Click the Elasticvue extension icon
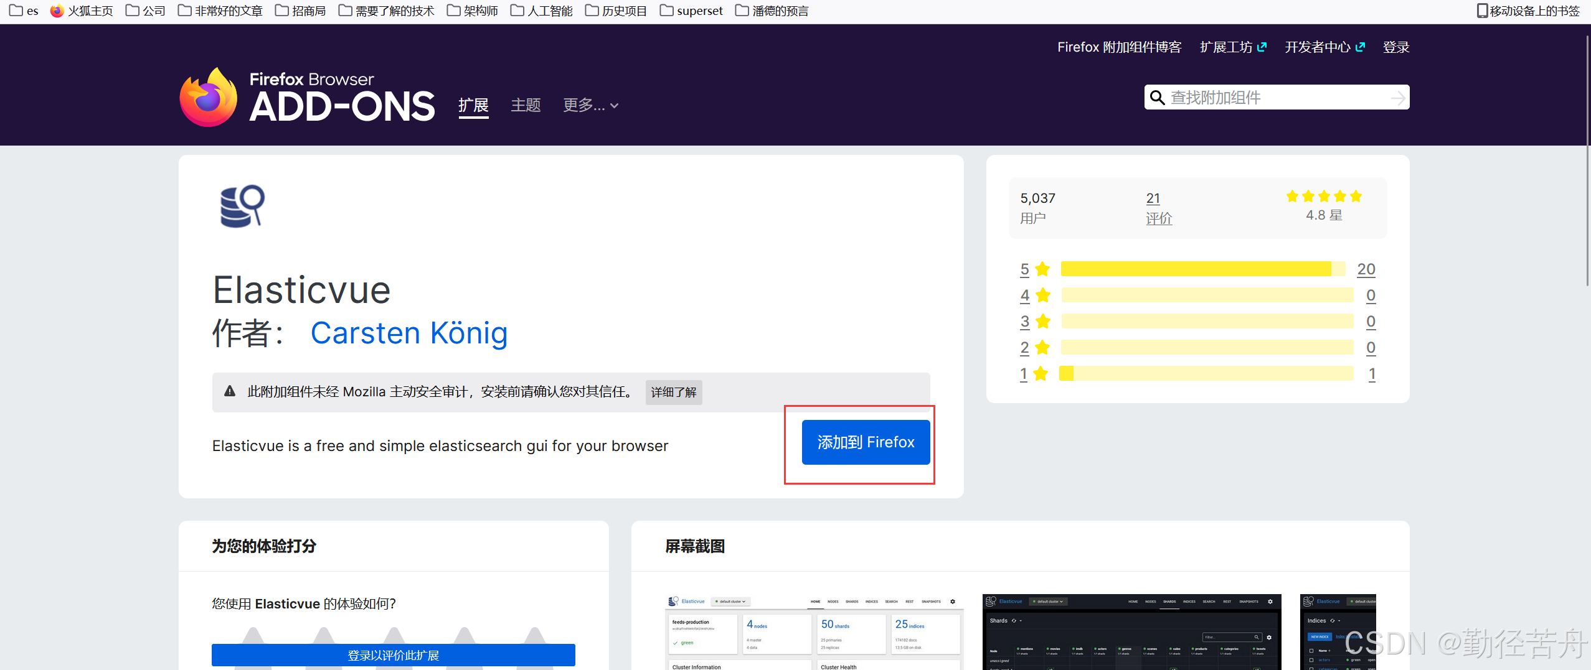 (242, 206)
